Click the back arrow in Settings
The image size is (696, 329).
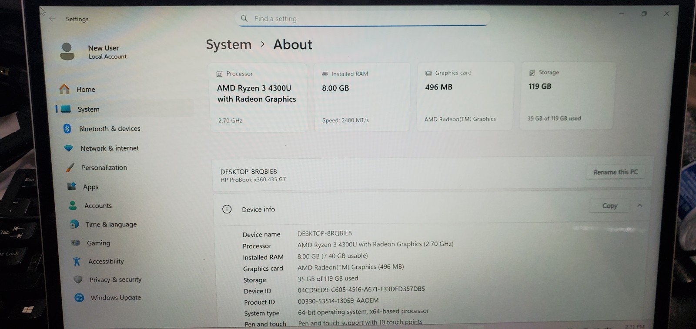pyautogui.click(x=53, y=19)
